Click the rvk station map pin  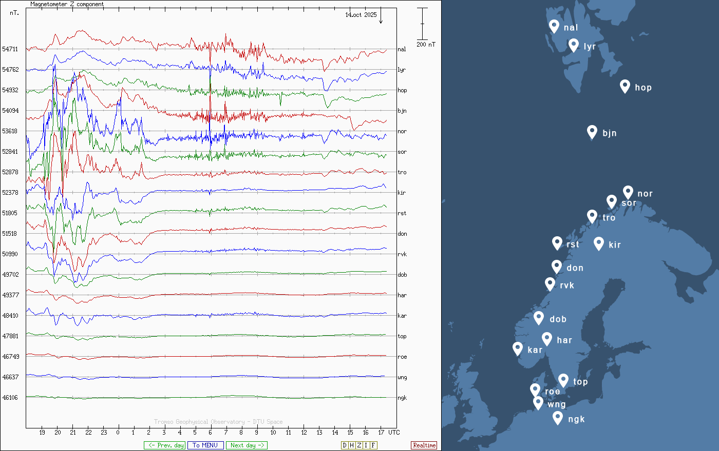click(x=550, y=284)
